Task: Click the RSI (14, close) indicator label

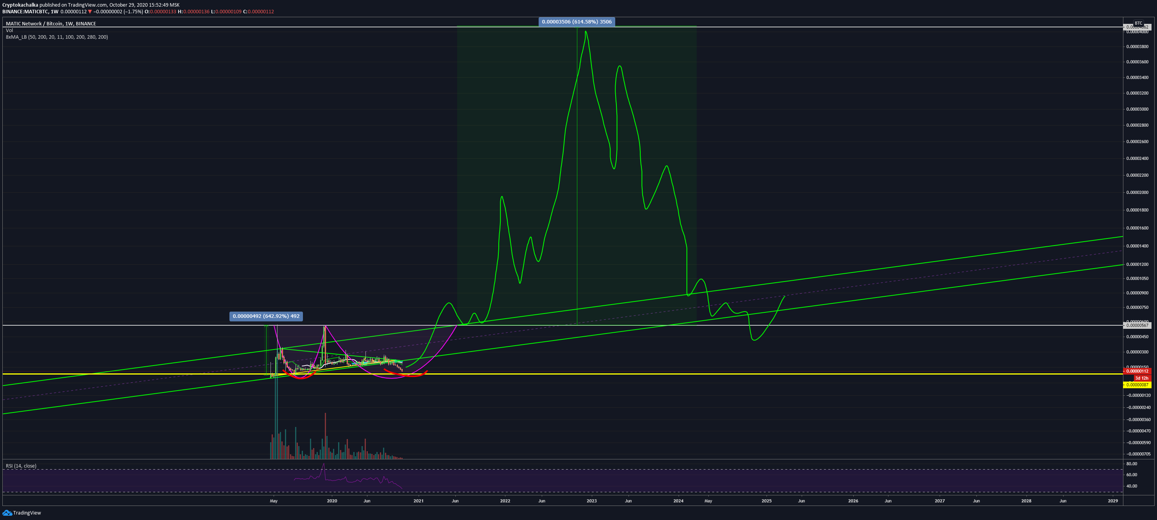Action: tap(21, 466)
